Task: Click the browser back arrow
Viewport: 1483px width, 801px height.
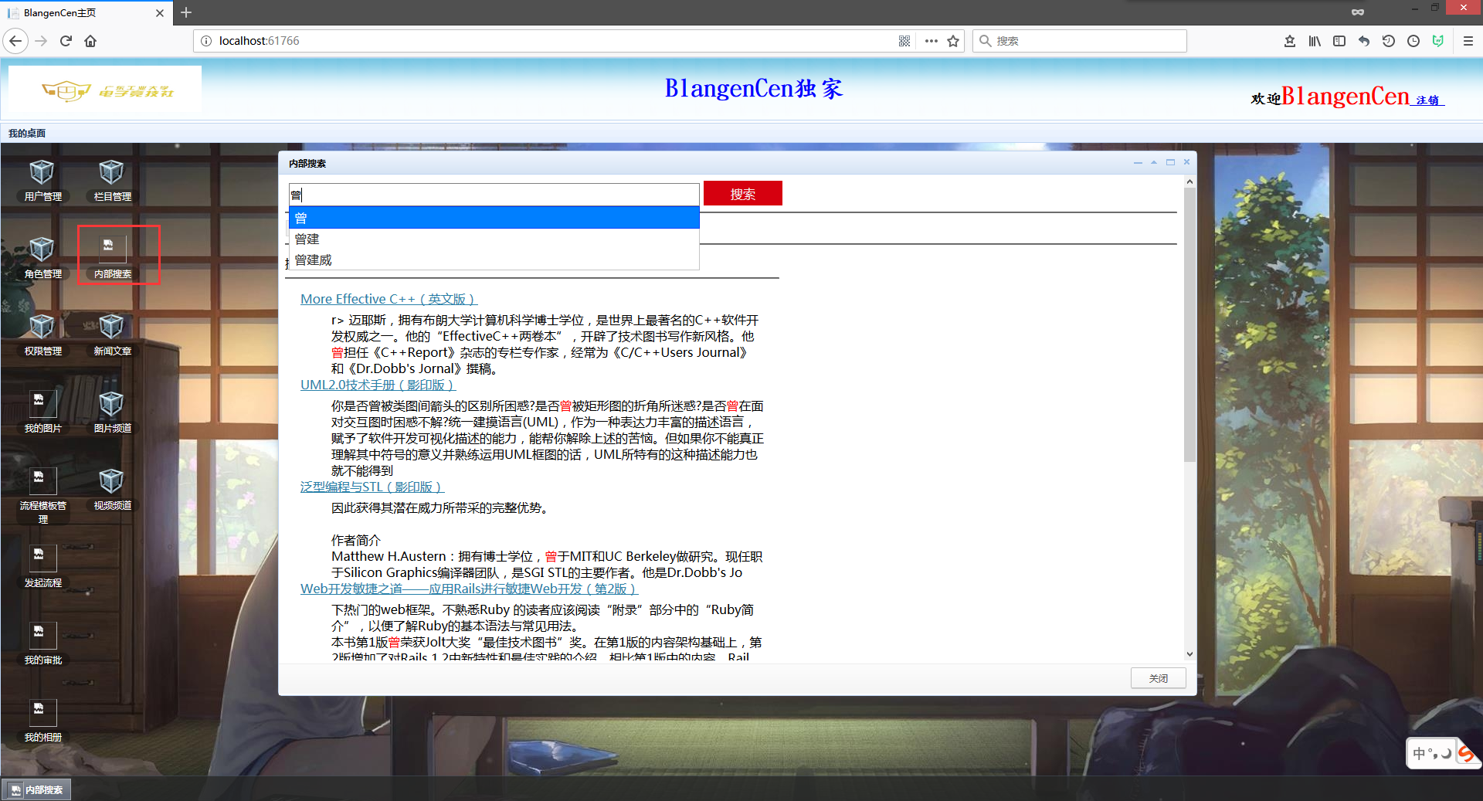Action: click(x=15, y=41)
